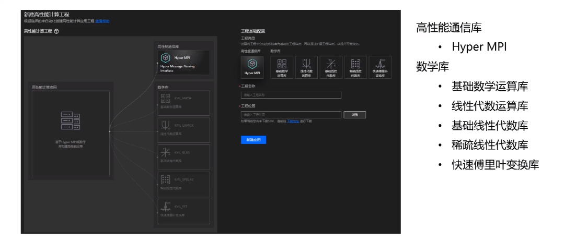The image size is (564, 241).
Task: Select the Hyper MPI card in the diagram
Action: 183,63
